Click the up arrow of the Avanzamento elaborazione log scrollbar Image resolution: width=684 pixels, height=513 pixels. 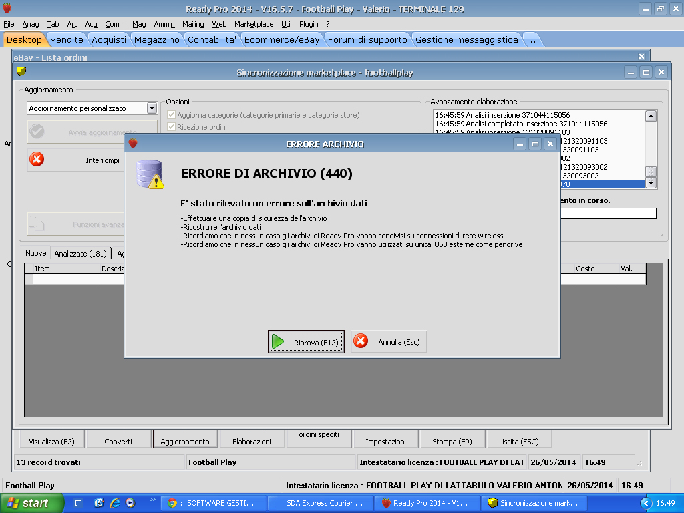[x=651, y=116]
